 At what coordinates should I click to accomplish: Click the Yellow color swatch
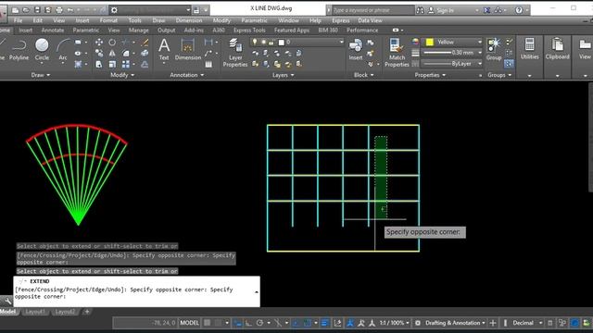click(x=429, y=42)
